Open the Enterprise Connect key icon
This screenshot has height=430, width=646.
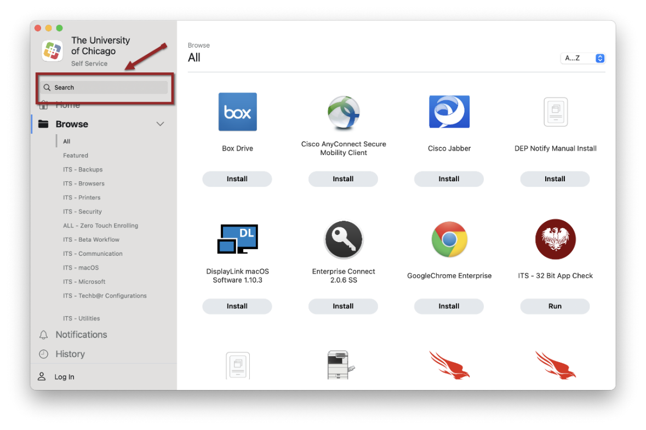[343, 239]
